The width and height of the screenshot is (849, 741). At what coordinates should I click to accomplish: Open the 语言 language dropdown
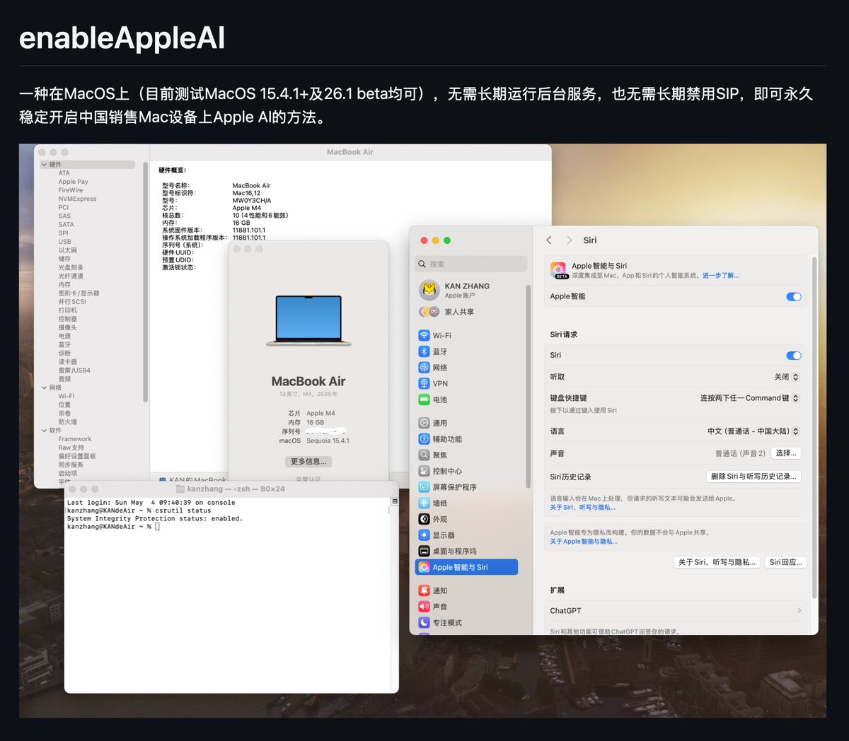coord(753,431)
